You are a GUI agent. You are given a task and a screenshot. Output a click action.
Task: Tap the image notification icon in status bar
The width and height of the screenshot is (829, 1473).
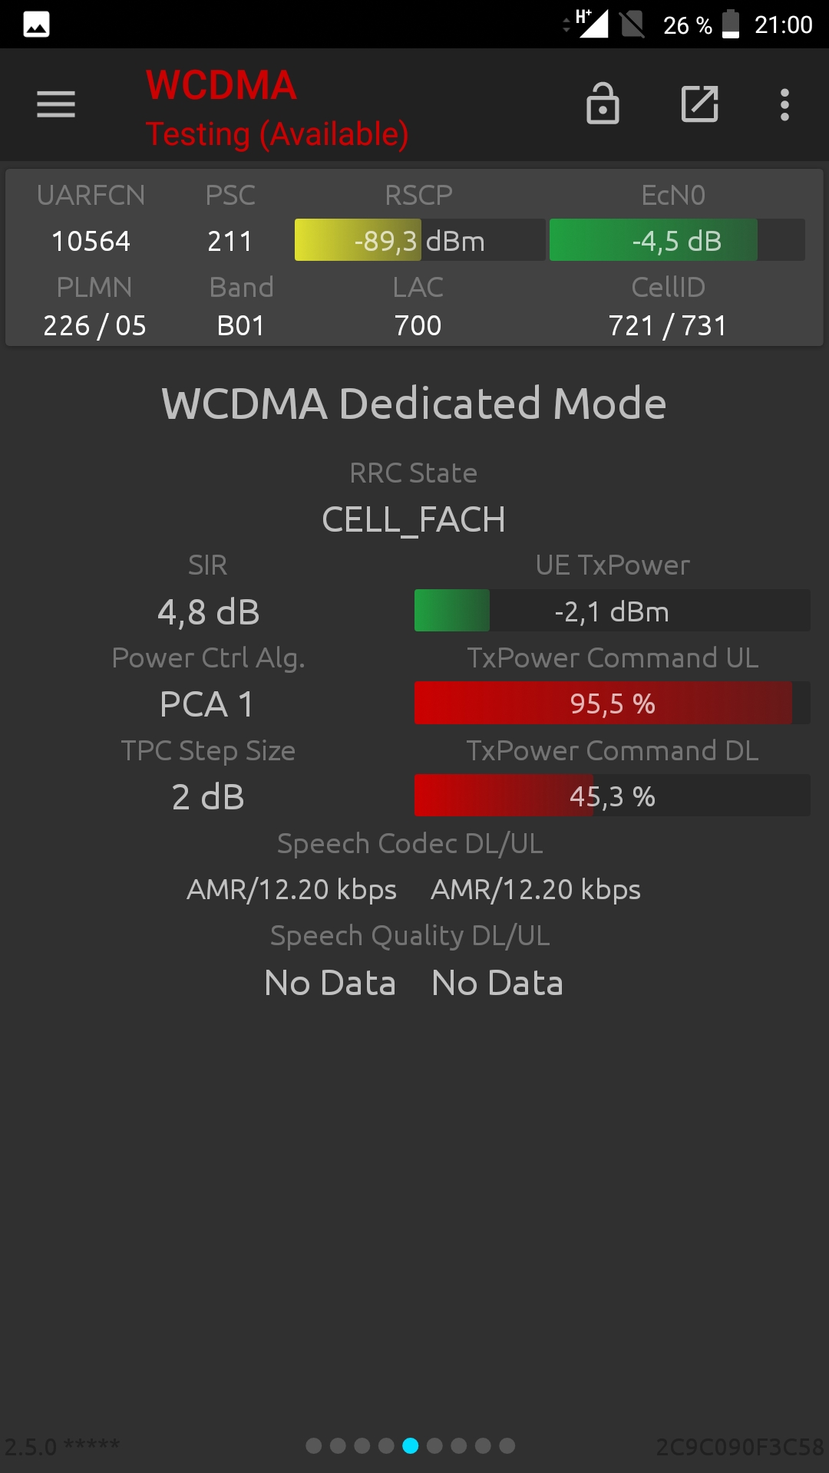coord(36,25)
